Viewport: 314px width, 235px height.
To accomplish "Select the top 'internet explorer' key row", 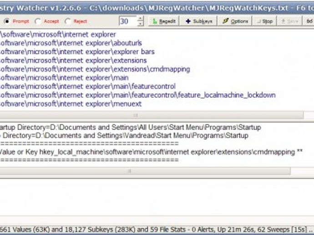I will [58, 34].
